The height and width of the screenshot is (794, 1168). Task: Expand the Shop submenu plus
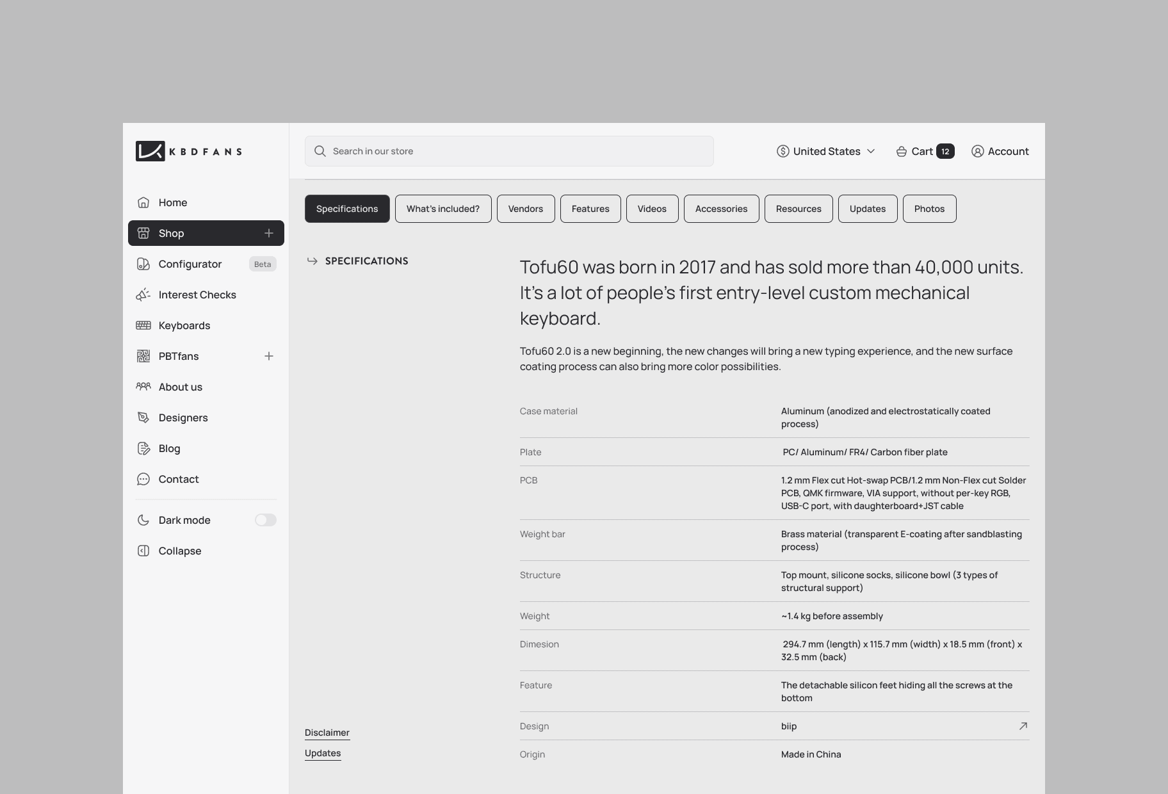tap(269, 233)
